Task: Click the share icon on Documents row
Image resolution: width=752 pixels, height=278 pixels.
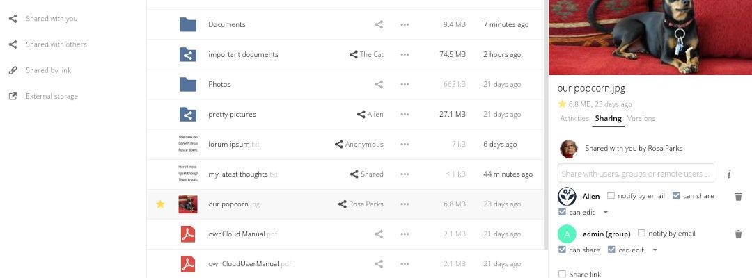Action: coord(379,24)
